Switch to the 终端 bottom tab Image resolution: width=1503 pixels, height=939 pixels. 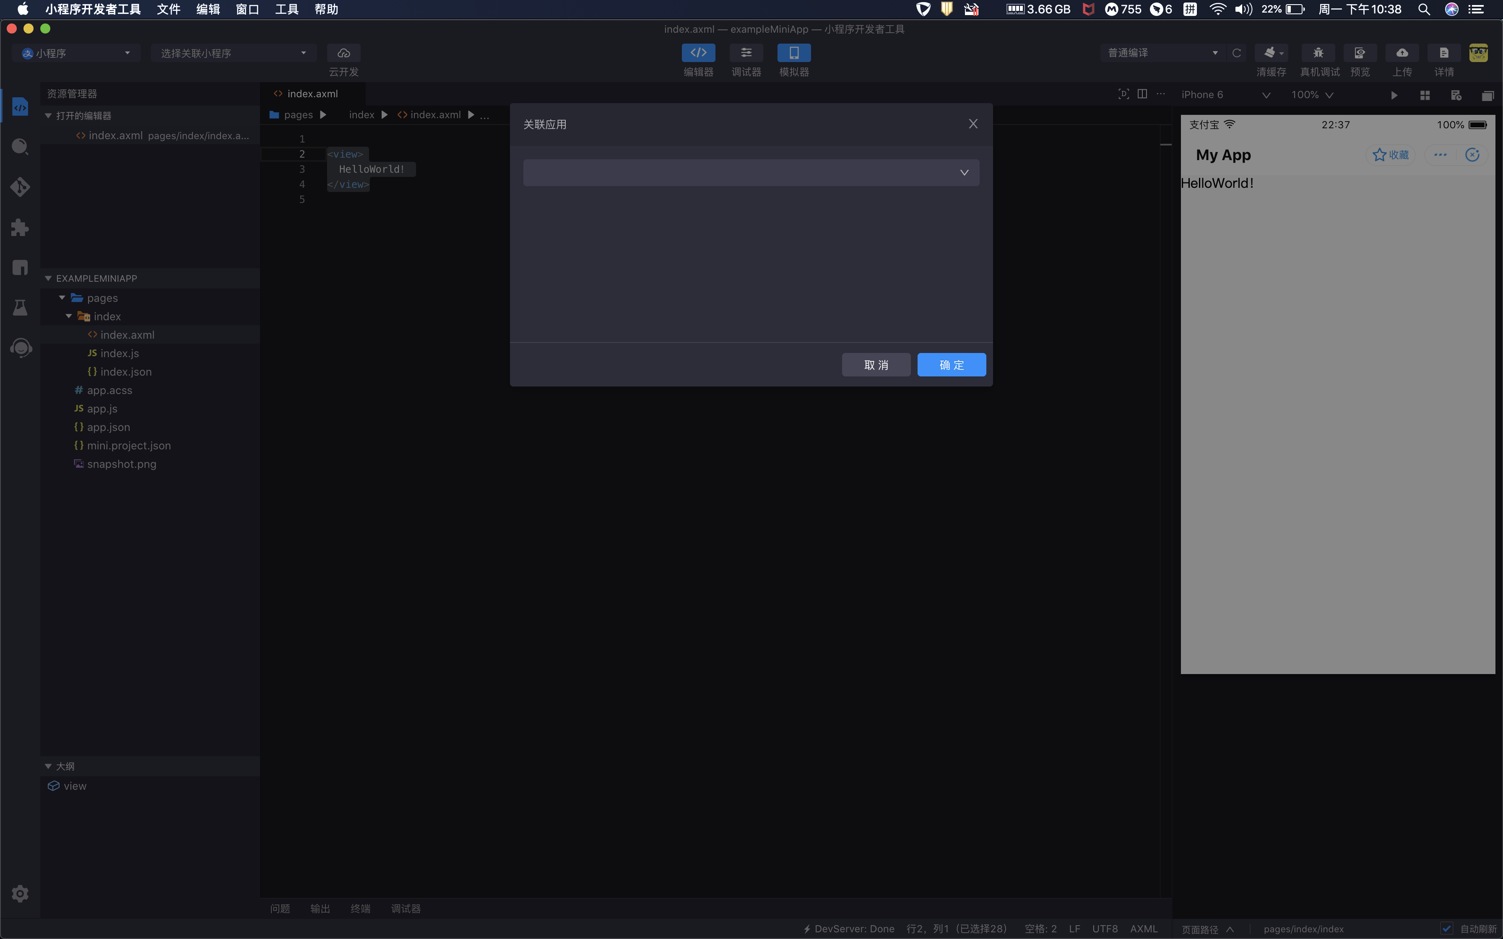pos(360,908)
